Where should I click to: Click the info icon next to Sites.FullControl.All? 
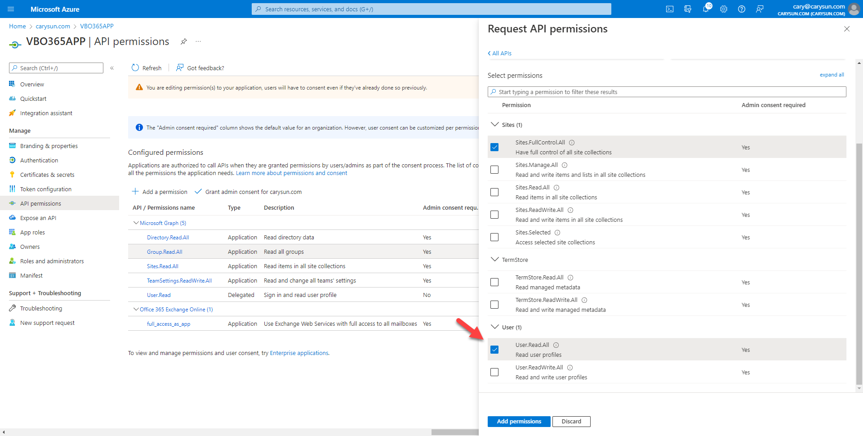click(x=572, y=143)
